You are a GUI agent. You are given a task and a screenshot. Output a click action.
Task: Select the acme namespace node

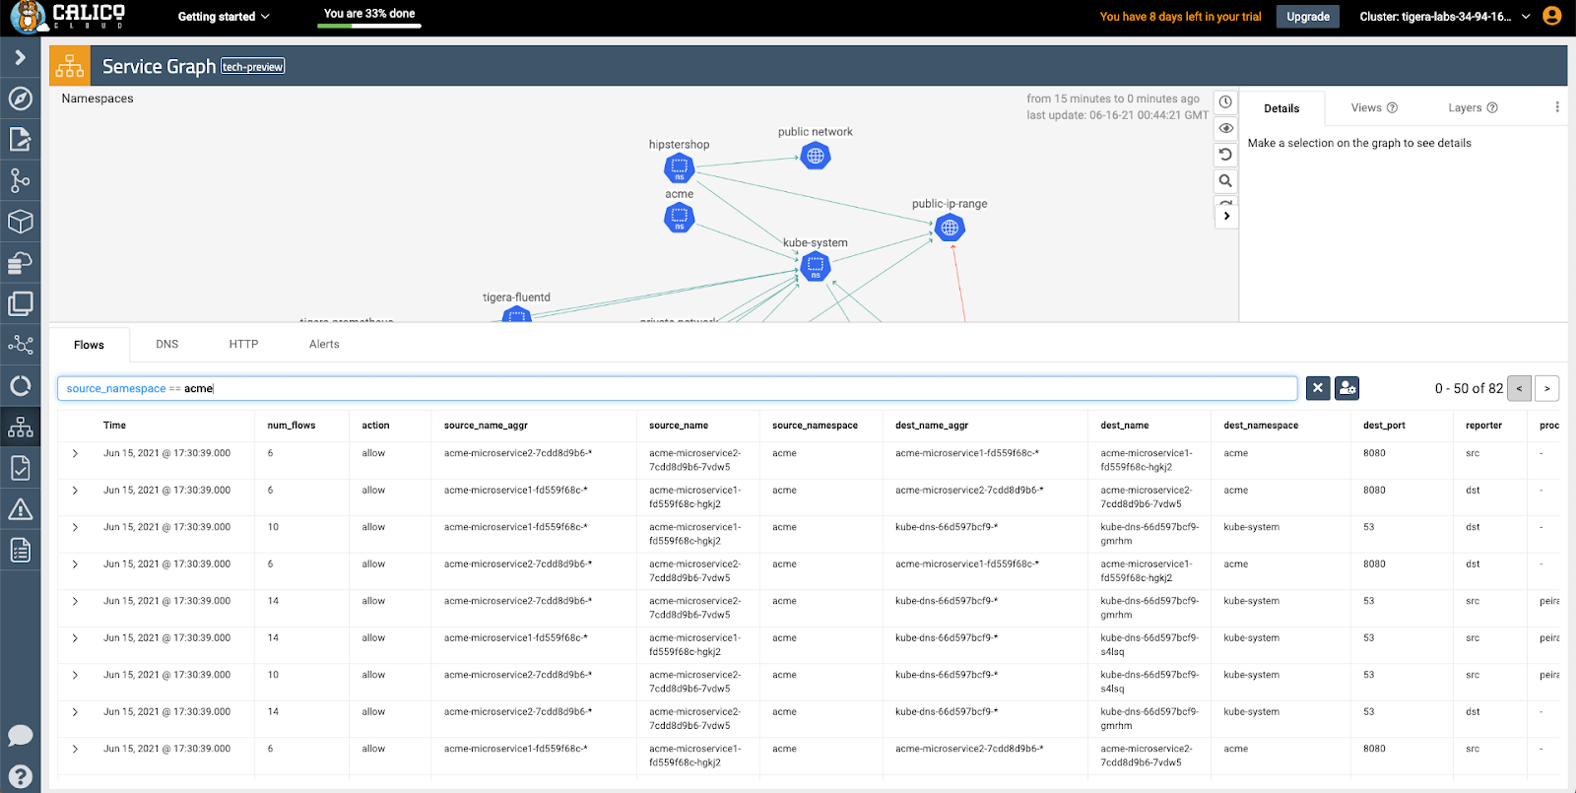[x=680, y=218]
